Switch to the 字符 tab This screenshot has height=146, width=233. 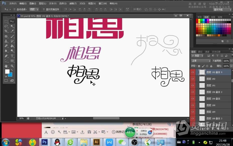click(x=199, y=17)
